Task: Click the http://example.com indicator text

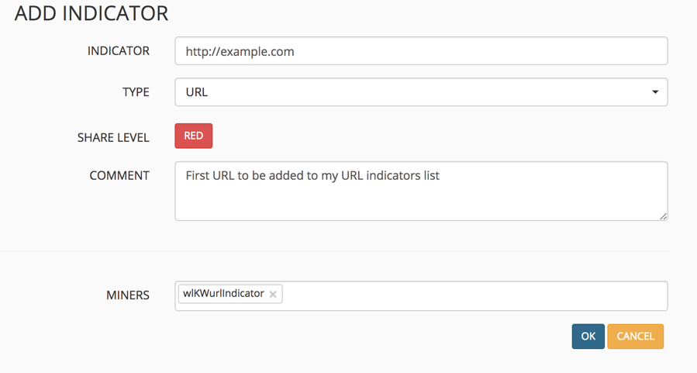Action: pos(240,52)
